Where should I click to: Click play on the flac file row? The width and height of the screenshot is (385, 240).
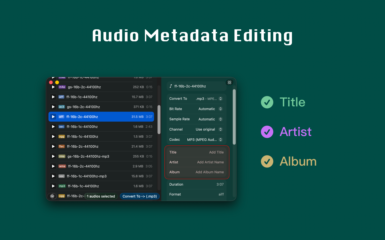(x=53, y=146)
